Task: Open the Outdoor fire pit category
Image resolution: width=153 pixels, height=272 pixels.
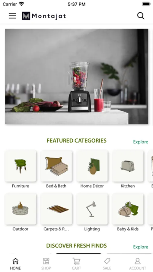Action: (x=21, y=209)
